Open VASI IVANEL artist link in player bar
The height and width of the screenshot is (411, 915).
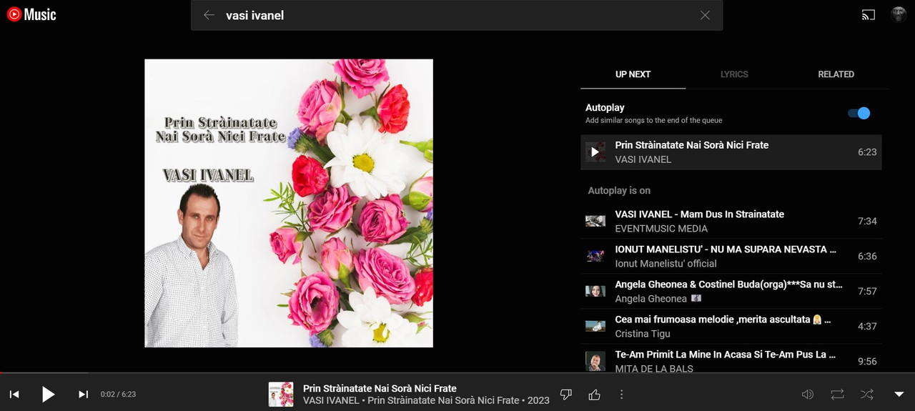pos(331,400)
